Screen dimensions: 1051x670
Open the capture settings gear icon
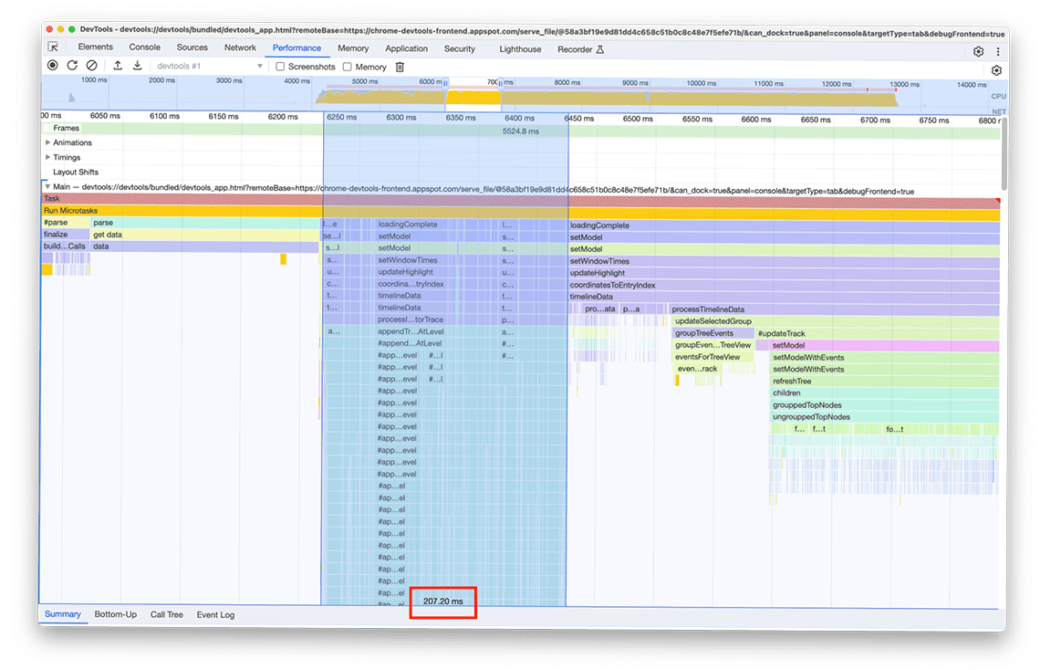(996, 69)
